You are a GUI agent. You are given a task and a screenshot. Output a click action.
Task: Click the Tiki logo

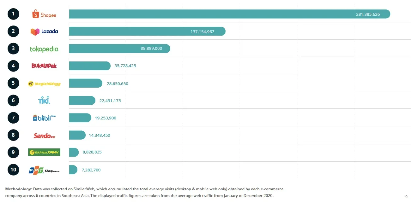coord(44,101)
